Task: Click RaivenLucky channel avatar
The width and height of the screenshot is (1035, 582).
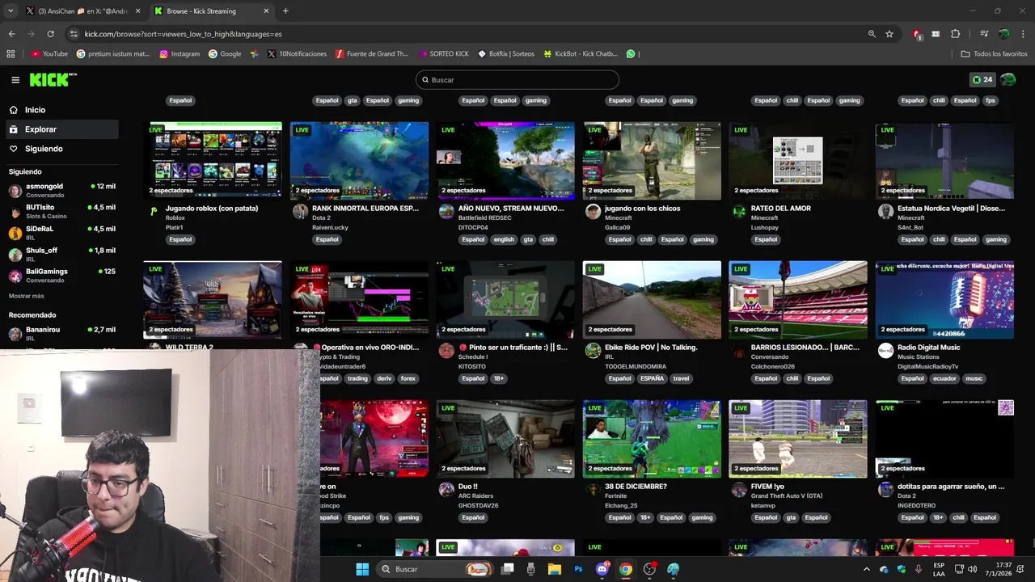Action: tap(300, 212)
